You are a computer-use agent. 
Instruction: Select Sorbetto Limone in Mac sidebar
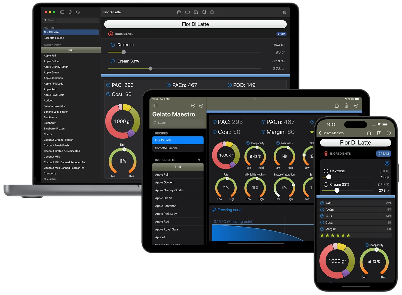click(71, 38)
